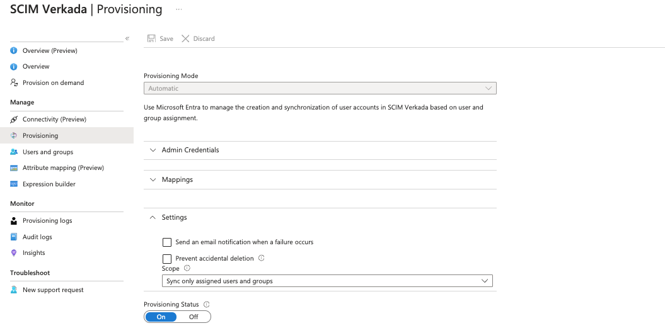This screenshot has width=665, height=333.
Task: Click the Provision on demand icon
Action: (14, 82)
